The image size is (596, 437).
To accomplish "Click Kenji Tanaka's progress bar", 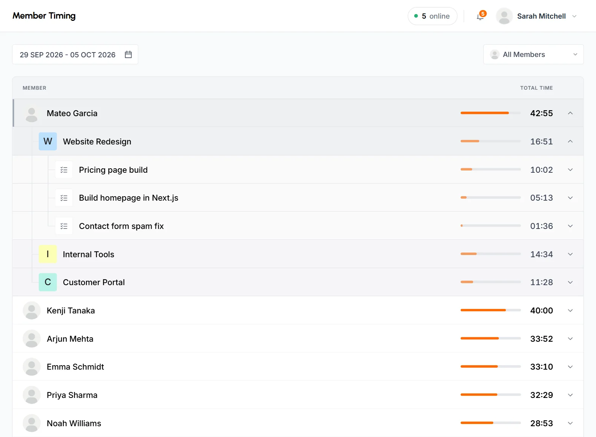I will point(491,310).
